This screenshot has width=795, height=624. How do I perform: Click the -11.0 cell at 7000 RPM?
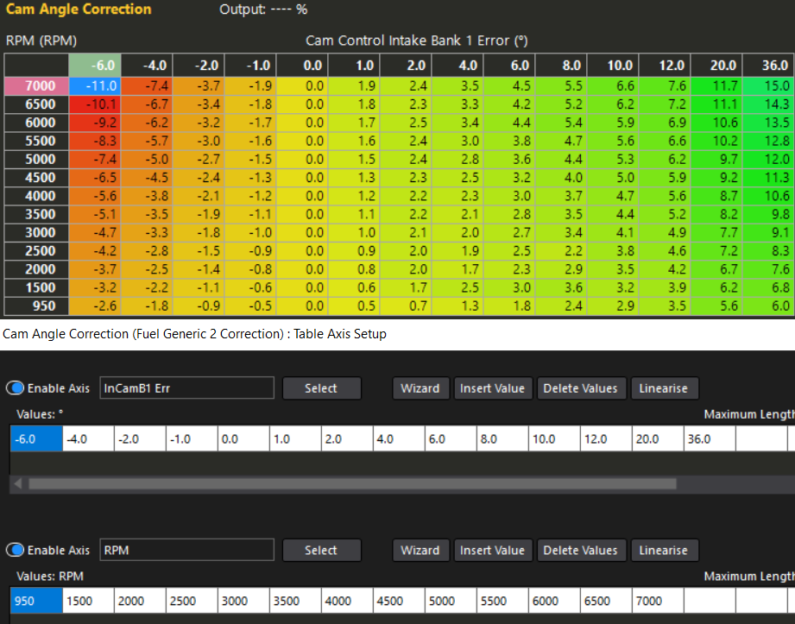[94, 85]
